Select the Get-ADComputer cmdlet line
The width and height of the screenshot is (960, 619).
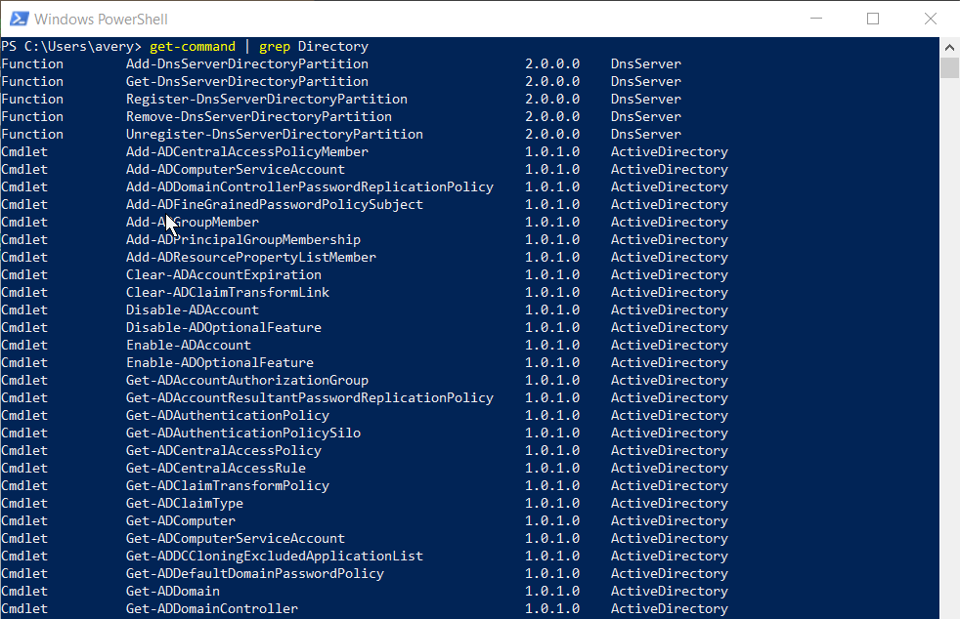tap(180, 520)
